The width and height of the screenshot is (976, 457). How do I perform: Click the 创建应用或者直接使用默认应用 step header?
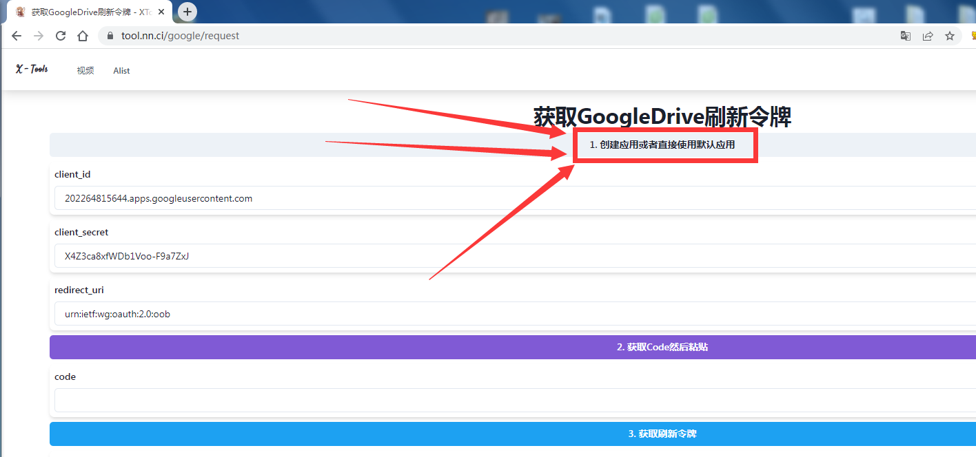662,145
